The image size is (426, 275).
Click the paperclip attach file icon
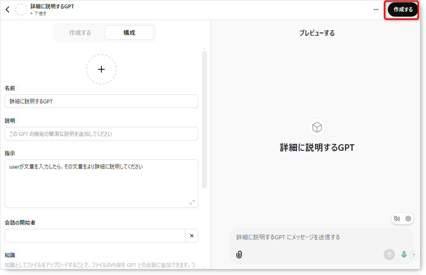239,255
